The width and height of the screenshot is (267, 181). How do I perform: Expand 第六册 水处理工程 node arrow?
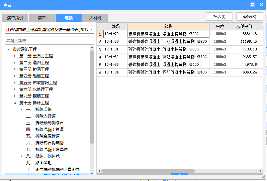pyautogui.click(x=15, y=89)
